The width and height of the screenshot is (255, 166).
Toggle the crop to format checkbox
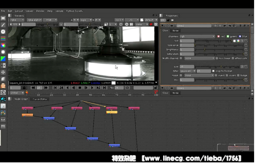214,71
